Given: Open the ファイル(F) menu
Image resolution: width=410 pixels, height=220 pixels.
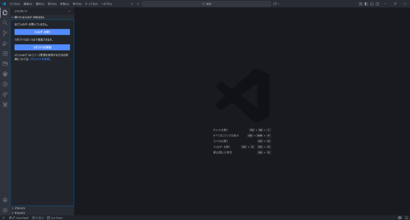Looking at the screenshot, I should click(x=14, y=4).
